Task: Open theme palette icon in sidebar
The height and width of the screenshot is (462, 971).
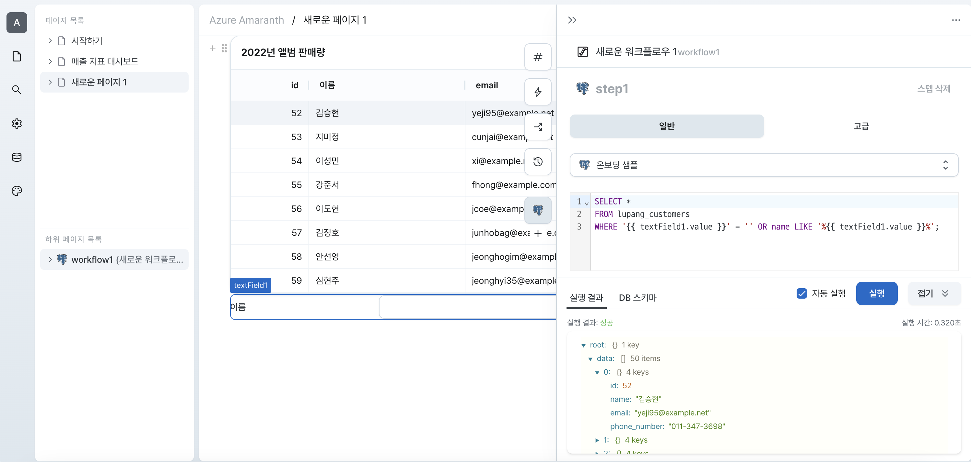Action: point(17,191)
